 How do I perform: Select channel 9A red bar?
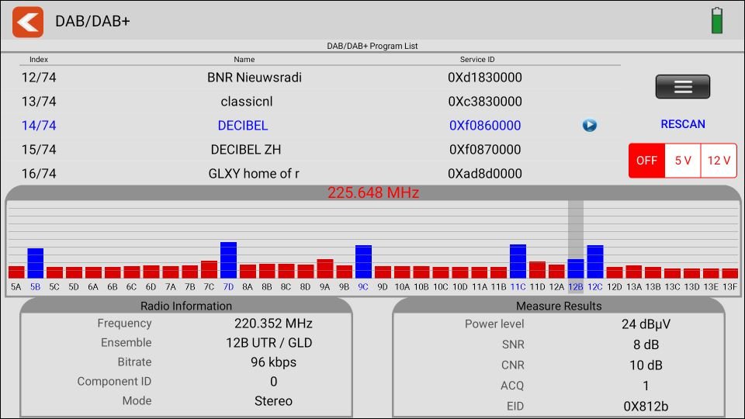pos(325,269)
